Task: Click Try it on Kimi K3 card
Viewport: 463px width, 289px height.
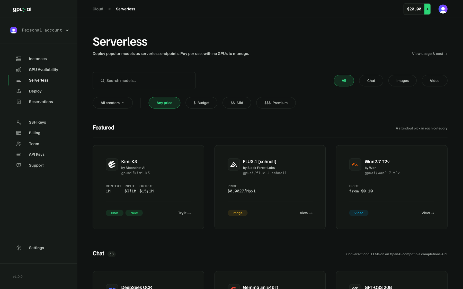Action: [184, 213]
